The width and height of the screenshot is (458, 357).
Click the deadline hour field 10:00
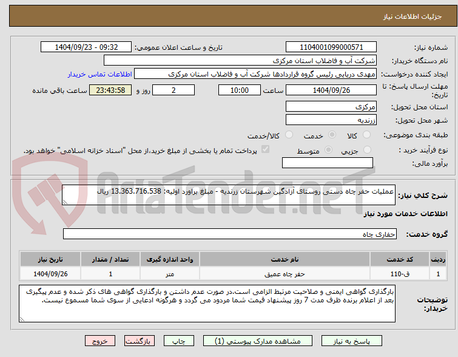point(239,90)
